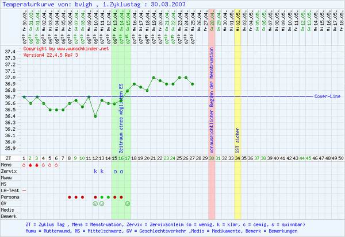Click the hollow menstruation drop on cycle day 6
This screenshot has height=237, width=345.
pyautogui.click(x=56, y=165)
